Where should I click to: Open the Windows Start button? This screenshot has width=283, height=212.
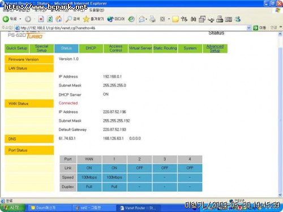tap(12, 207)
